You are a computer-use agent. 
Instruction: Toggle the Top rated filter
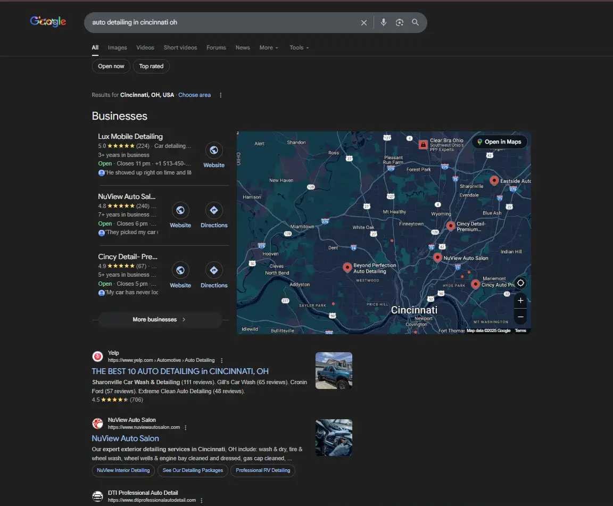(x=151, y=66)
